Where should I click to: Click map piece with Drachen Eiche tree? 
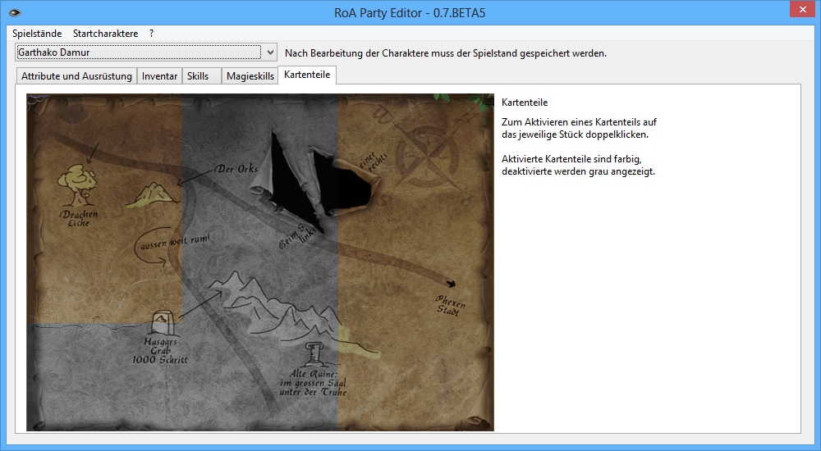coord(105,209)
